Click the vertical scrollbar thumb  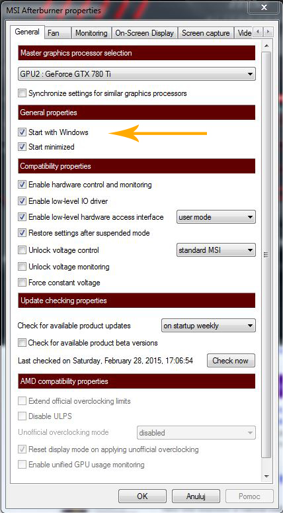[266, 254]
